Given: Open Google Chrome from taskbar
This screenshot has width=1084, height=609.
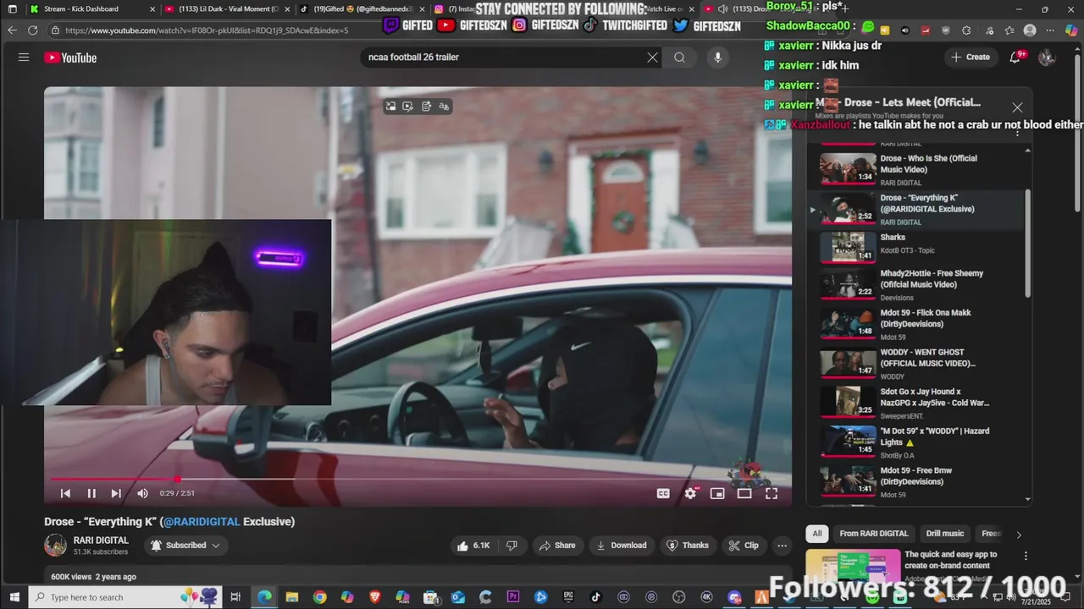Looking at the screenshot, I should [x=319, y=597].
